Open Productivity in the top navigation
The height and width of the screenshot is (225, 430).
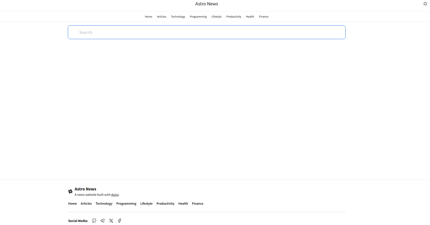(234, 17)
